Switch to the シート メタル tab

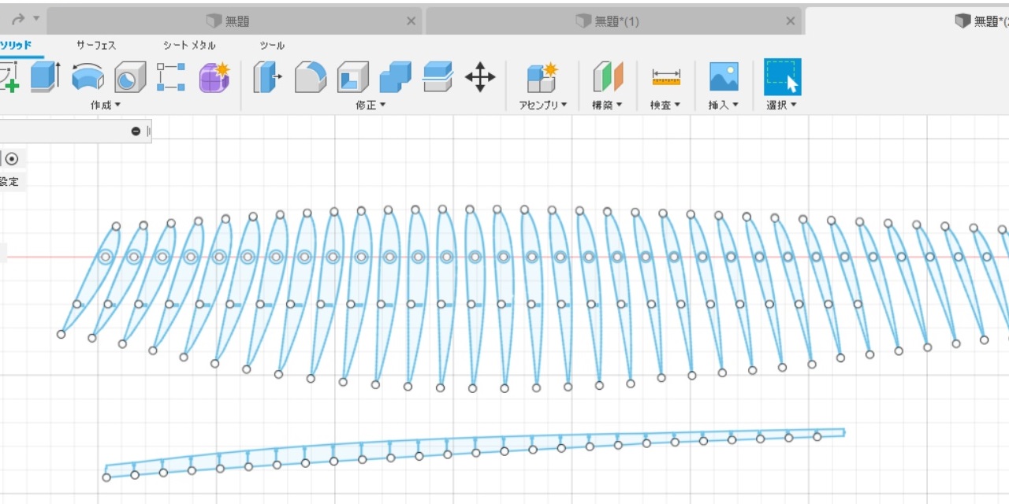(x=189, y=46)
